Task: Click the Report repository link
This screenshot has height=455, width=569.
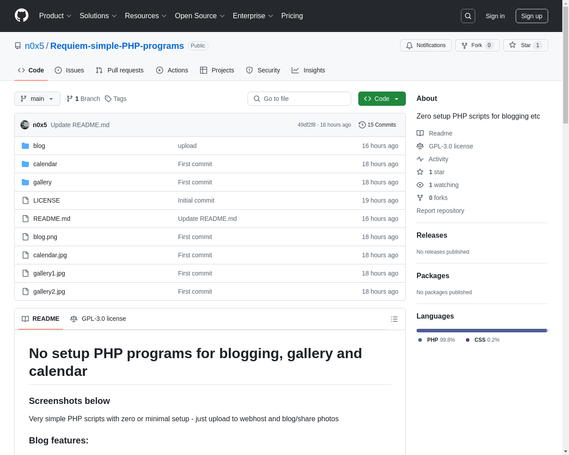Action: click(440, 211)
